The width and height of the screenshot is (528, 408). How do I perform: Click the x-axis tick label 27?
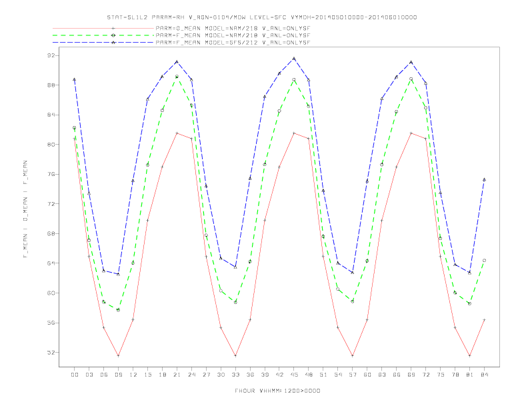[206, 375]
